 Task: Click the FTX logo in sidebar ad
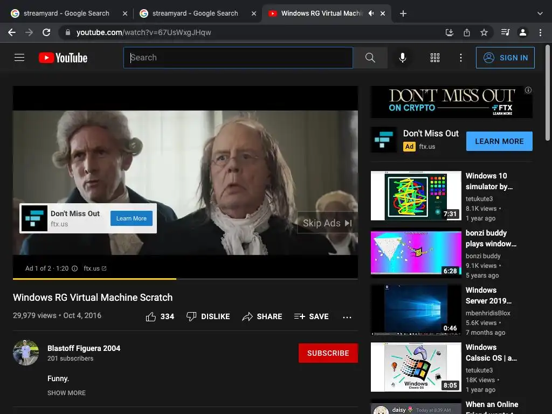click(x=383, y=140)
